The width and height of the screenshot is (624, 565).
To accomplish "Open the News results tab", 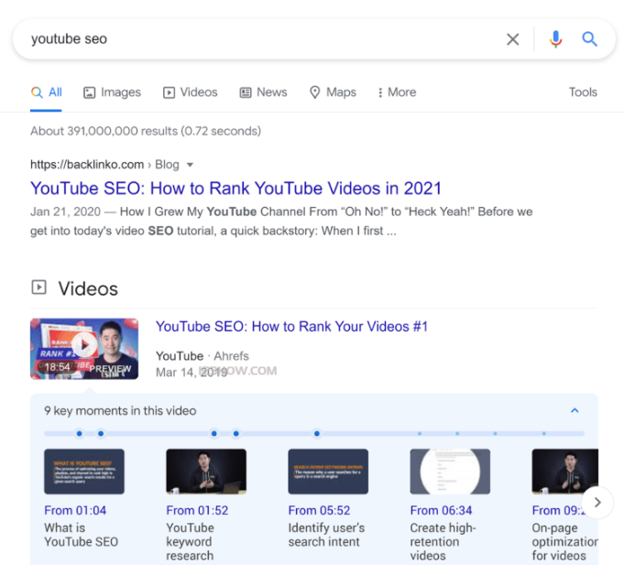I will coord(263,92).
